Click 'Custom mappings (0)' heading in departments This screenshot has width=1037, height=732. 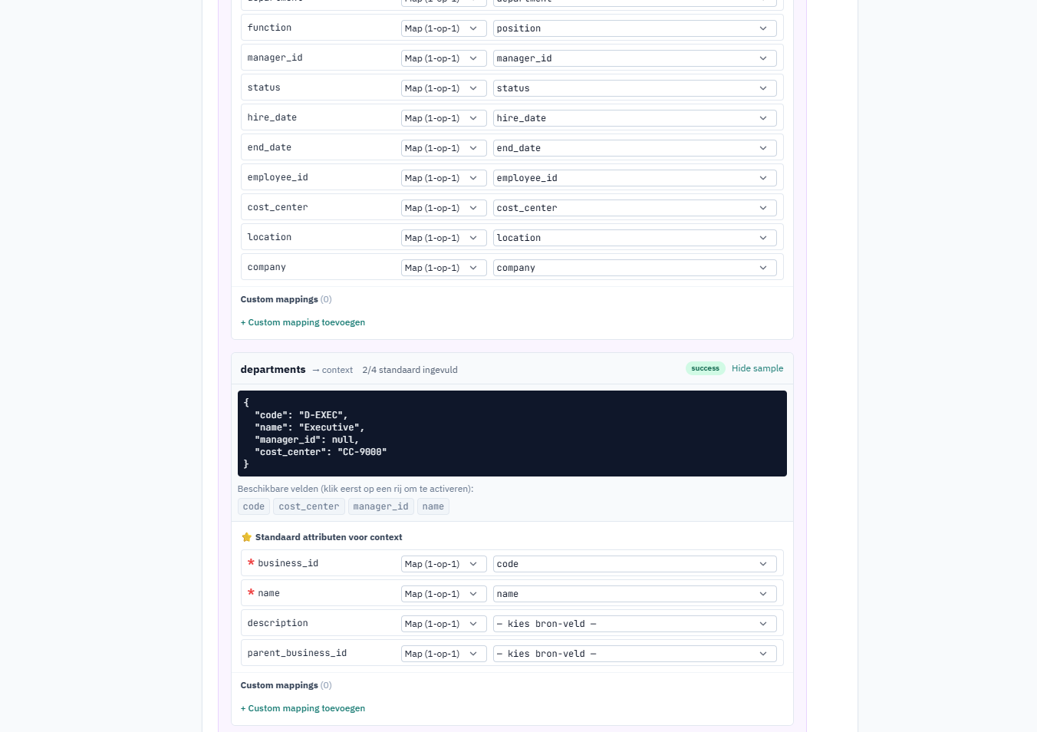pos(286,685)
